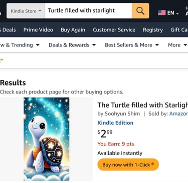Open Customer Service page
This screenshot has height=183, width=188.
point(114,30)
